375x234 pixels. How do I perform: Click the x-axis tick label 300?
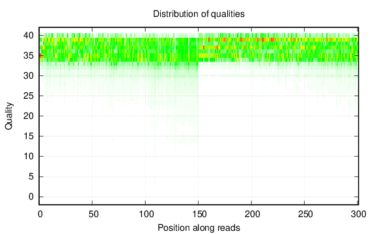point(359,214)
